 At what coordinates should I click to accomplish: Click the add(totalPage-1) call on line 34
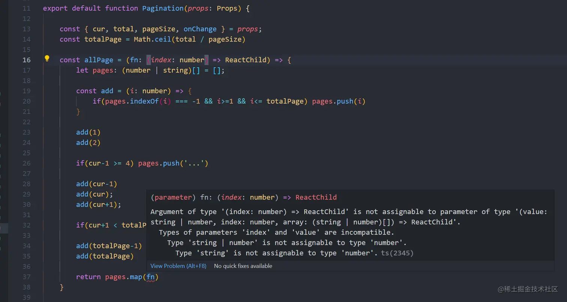pos(109,246)
